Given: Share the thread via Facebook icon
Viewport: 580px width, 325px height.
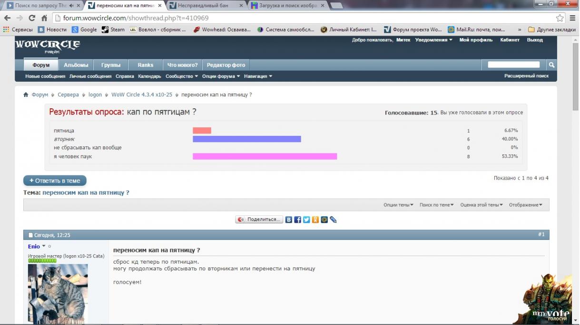Looking at the screenshot, I should pyautogui.click(x=297, y=220).
